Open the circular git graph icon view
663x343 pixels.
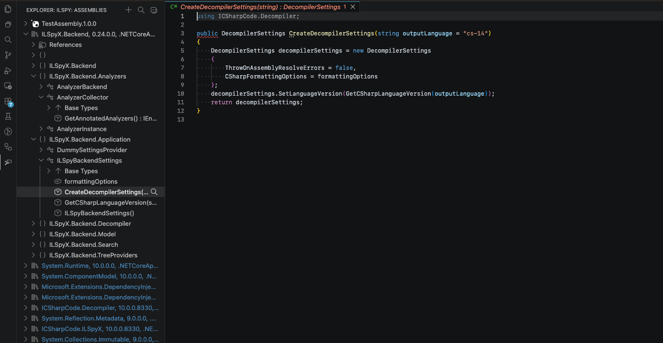[x=8, y=132]
